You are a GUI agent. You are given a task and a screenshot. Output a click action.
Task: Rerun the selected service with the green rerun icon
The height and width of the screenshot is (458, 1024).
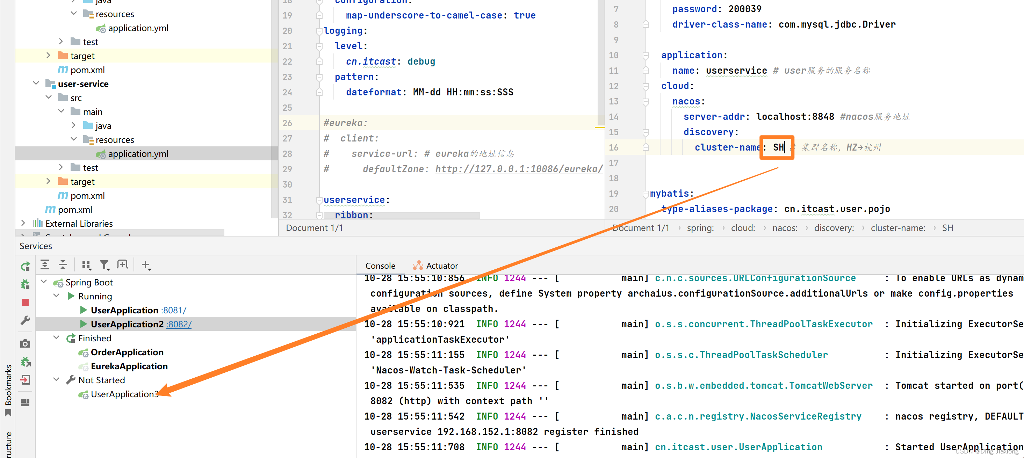(x=26, y=266)
